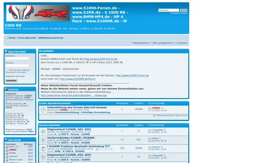Click the topic icon of first Diagnosetool S1000R post

(43, 132)
